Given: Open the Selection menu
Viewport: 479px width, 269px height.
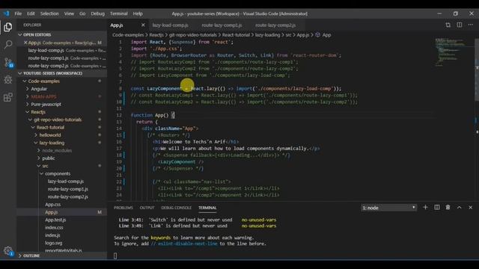Looking at the screenshot, I should coord(49,13).
